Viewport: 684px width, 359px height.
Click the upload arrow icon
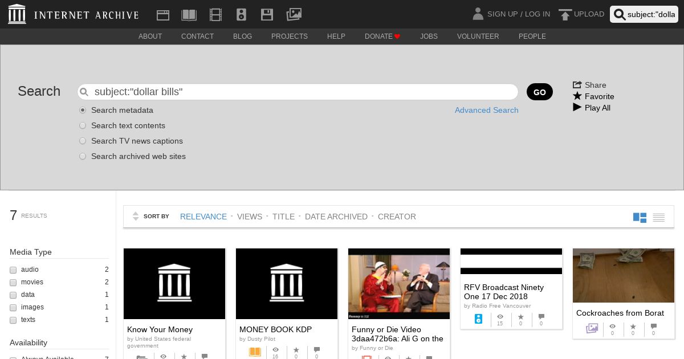(x=565, y=15)
